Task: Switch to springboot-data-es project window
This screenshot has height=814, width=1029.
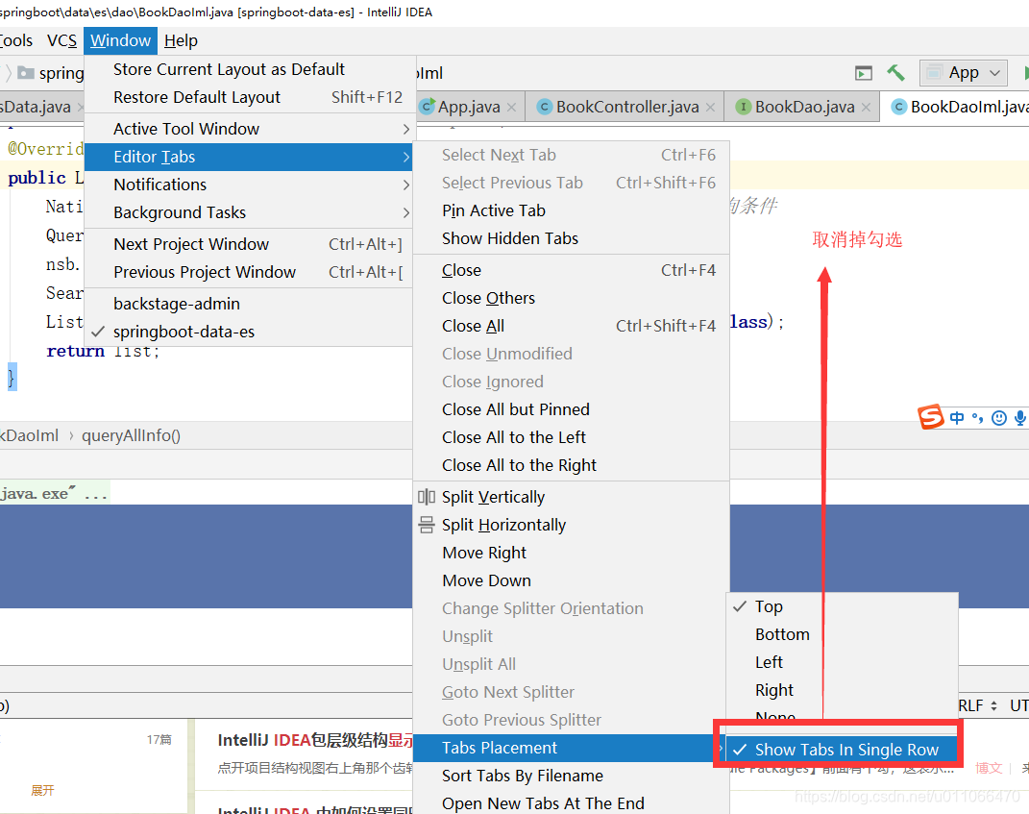Action: pos(250,332)
